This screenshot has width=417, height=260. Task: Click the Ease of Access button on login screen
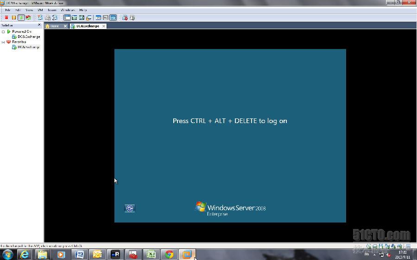pos(130,208)
